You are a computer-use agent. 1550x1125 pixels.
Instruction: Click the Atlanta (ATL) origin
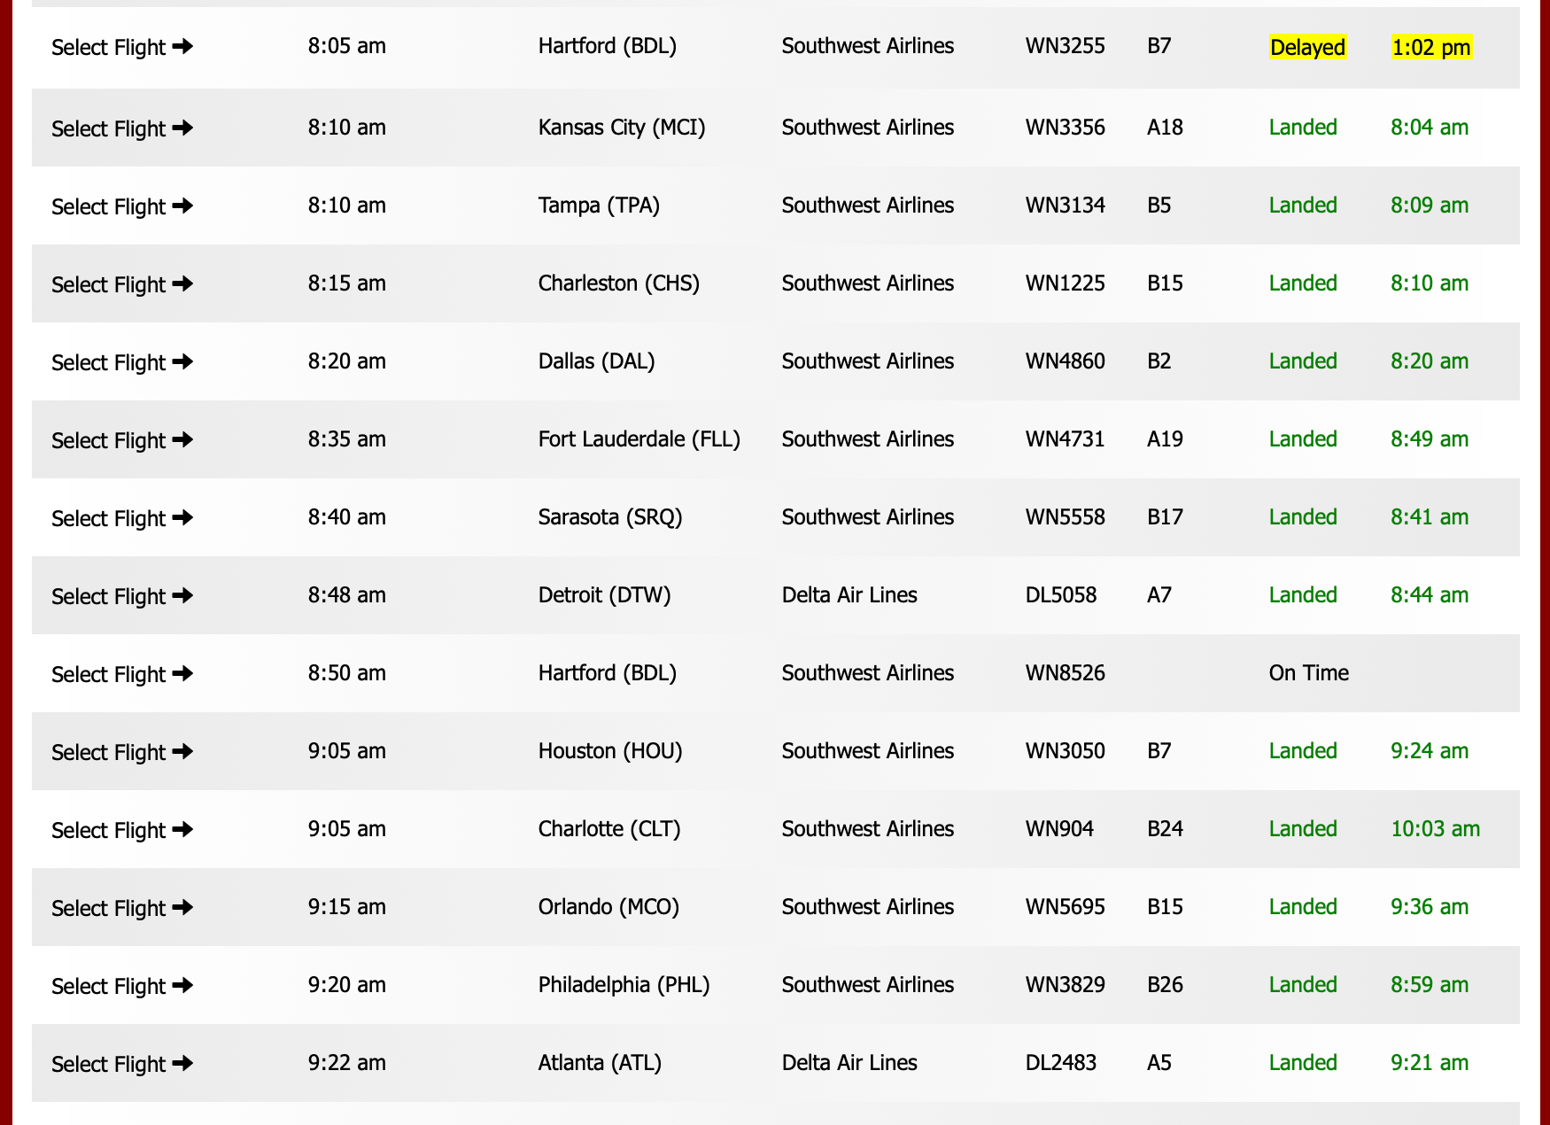[600, 1063]
